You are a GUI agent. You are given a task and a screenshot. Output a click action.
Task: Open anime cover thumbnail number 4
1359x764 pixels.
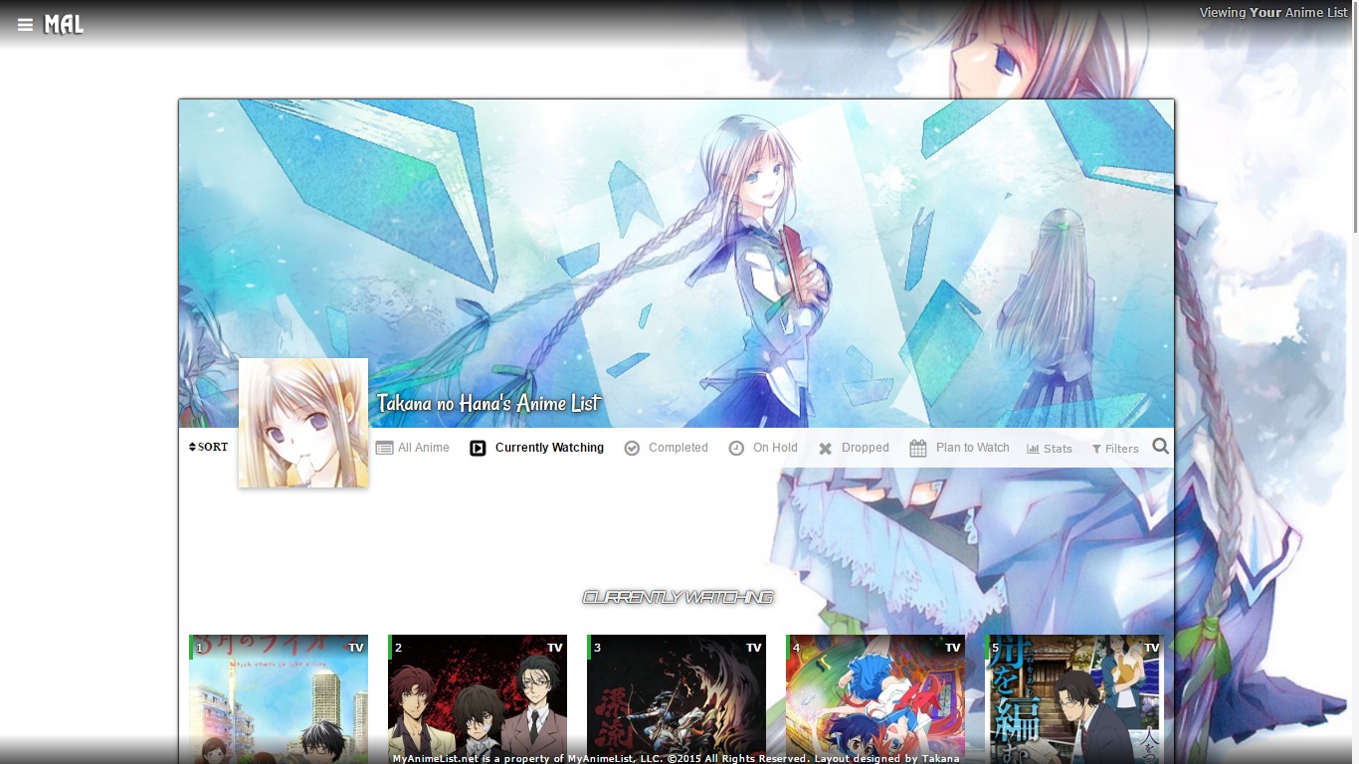pyautogui.click(x=875, y=699)
